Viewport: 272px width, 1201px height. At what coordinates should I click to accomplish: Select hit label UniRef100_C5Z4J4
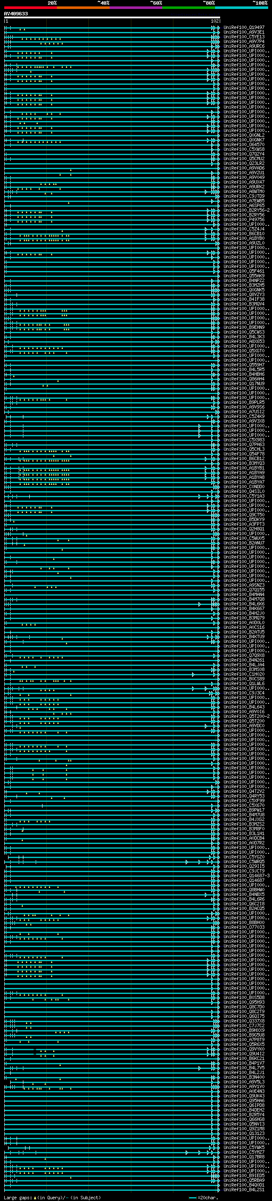tap(244, 229)
